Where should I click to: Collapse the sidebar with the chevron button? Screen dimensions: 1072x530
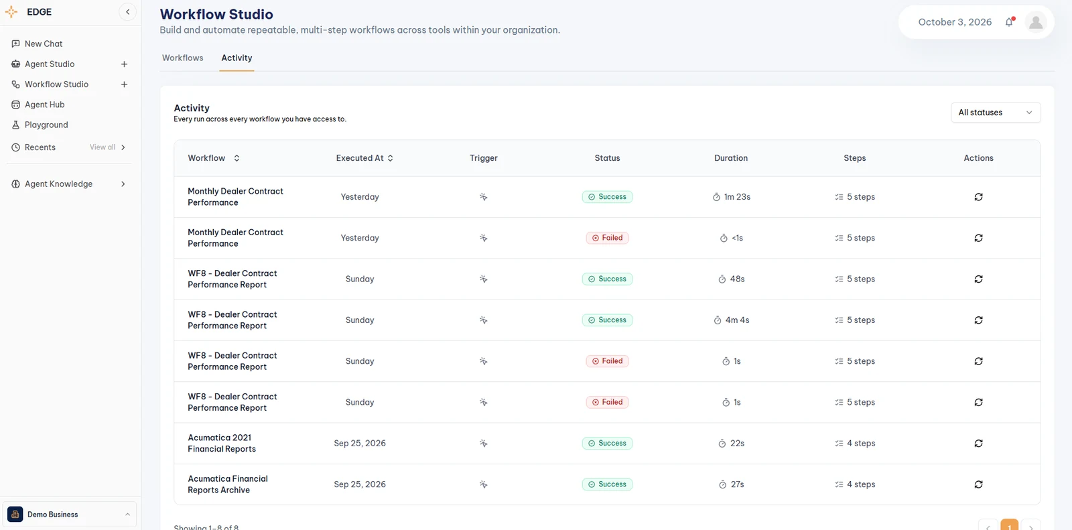[127, 12]
